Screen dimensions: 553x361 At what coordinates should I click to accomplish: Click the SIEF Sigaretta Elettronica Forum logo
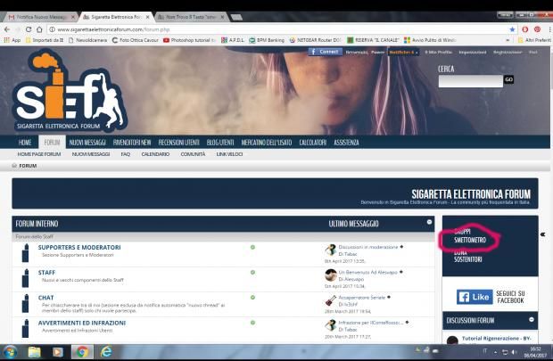click(70, 90)
